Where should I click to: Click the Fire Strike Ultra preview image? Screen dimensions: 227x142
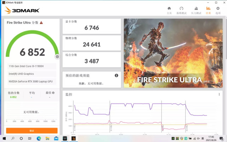(173, 53)
